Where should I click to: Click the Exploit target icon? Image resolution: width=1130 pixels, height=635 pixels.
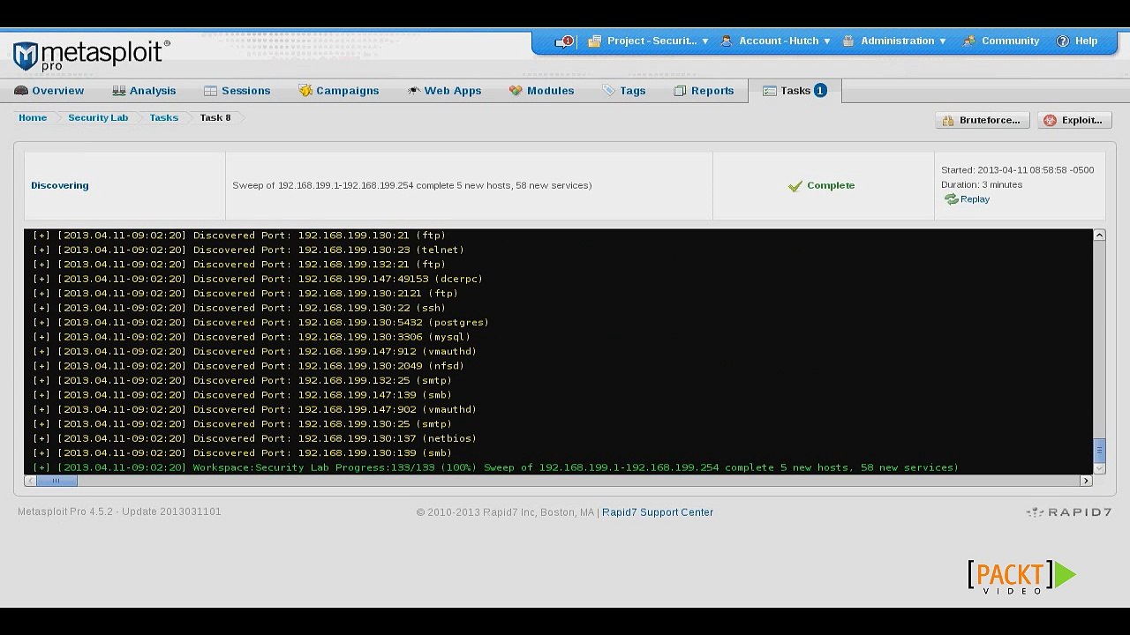click(1050, 121)
